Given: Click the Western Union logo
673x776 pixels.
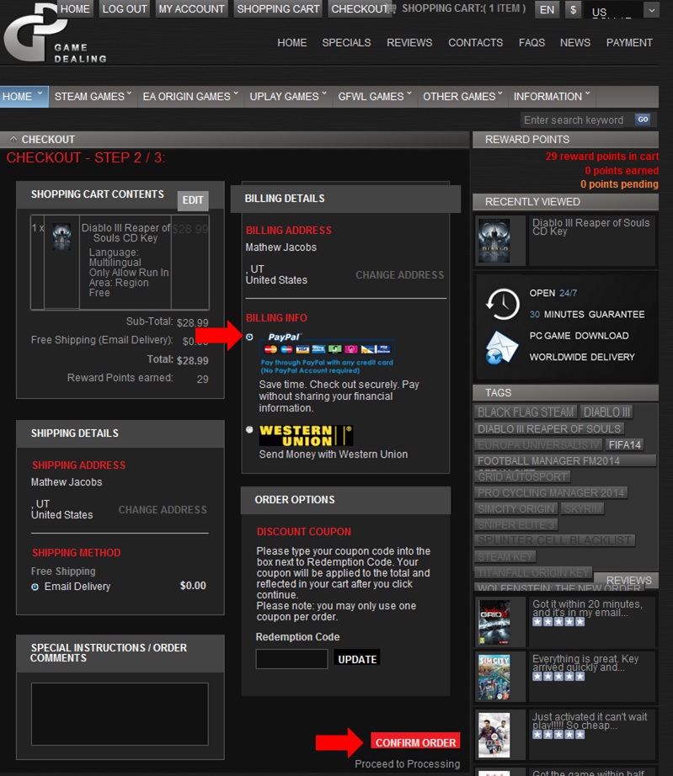Looking at the screenshot, I should pyautogui.click(x=306, y=436).
